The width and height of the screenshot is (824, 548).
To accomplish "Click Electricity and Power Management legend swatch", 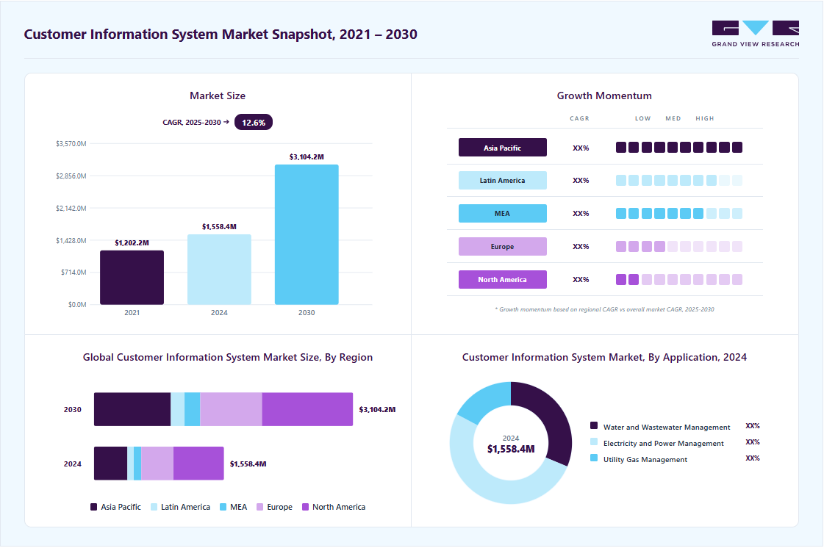I will 594,442.
